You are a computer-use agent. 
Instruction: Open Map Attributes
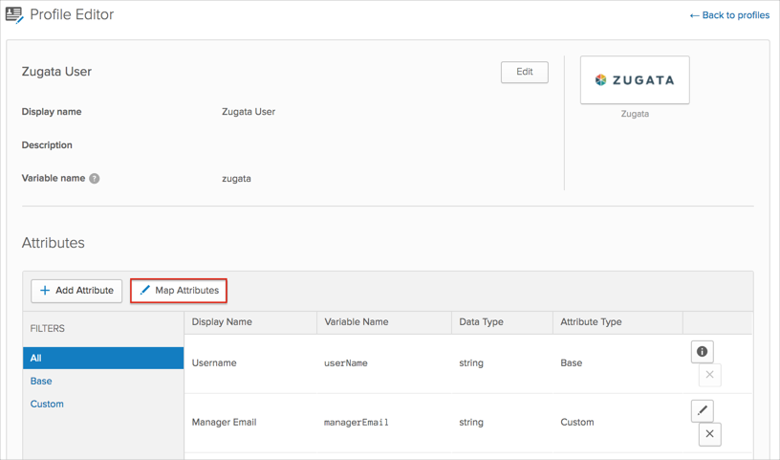[179, 291]
